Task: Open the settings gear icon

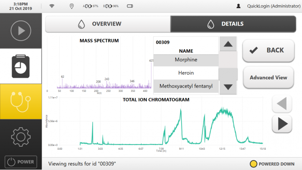Action: (21, 137)
